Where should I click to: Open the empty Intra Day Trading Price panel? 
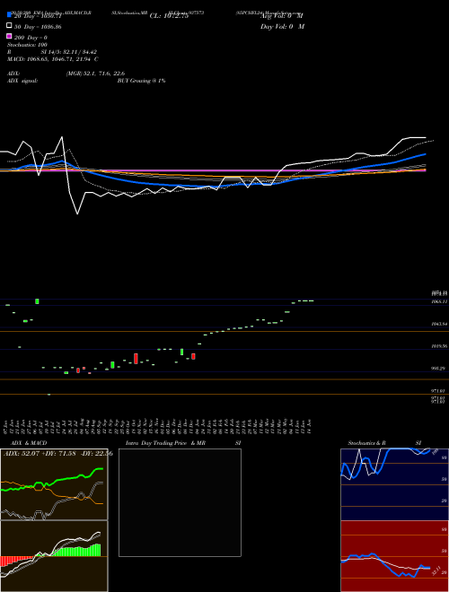[180, 502]
